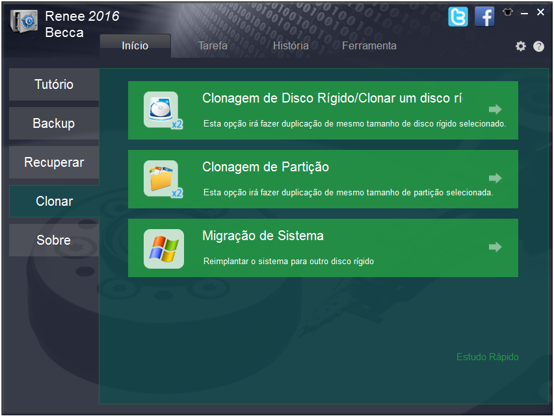Open the help question mark icon

point(538,46)
